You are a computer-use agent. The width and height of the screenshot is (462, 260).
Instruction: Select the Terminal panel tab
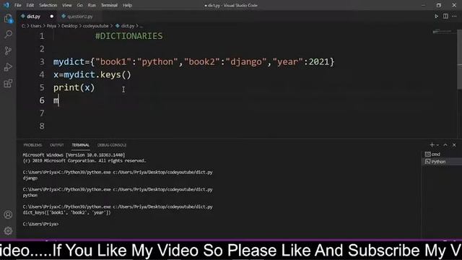(80, 145)
